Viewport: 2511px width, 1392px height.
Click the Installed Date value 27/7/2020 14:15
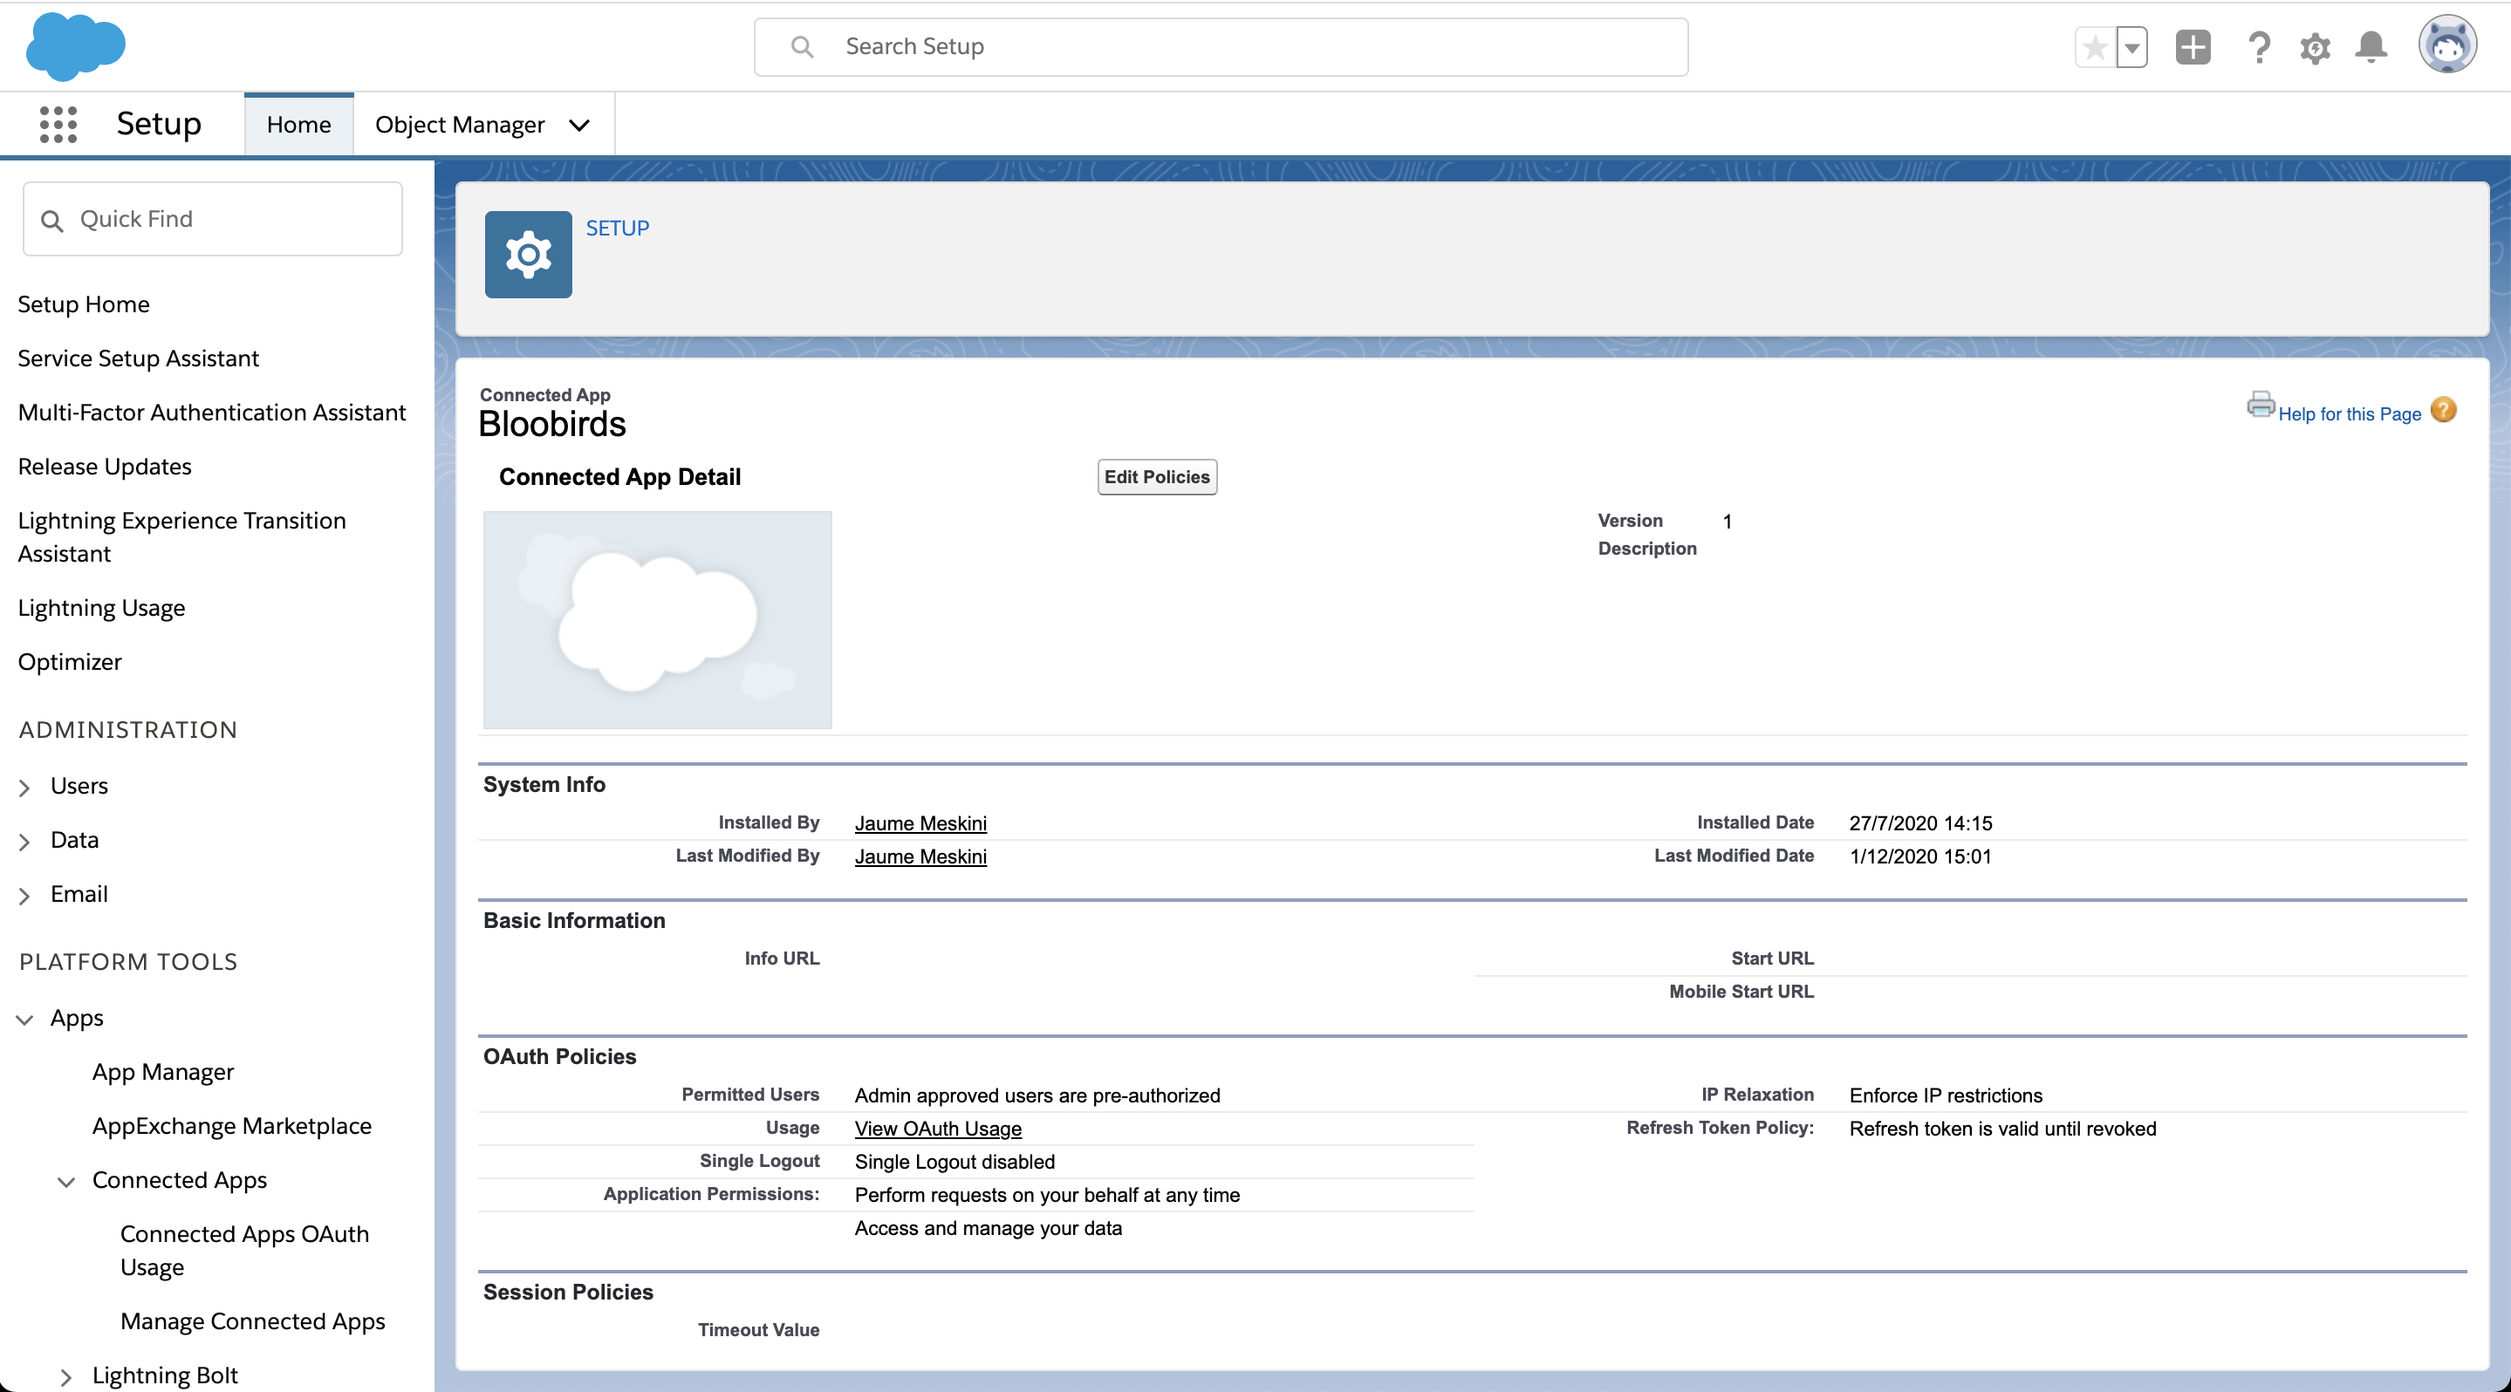tap(1920, 823)
